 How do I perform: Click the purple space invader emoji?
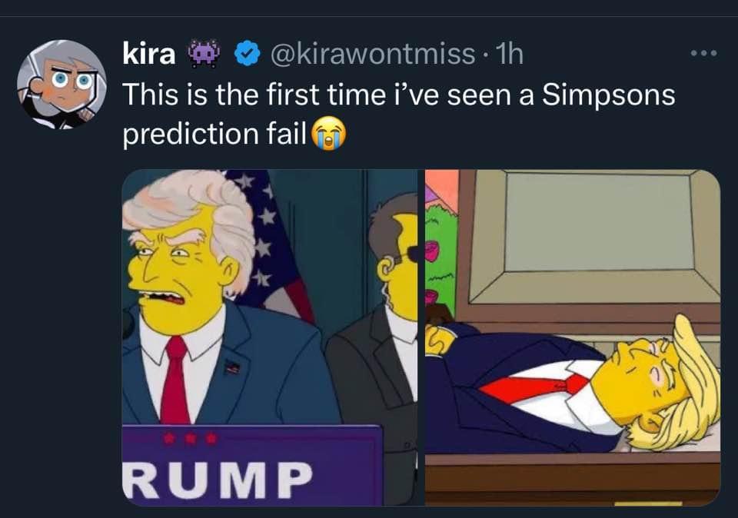click(x=204, y=54)
